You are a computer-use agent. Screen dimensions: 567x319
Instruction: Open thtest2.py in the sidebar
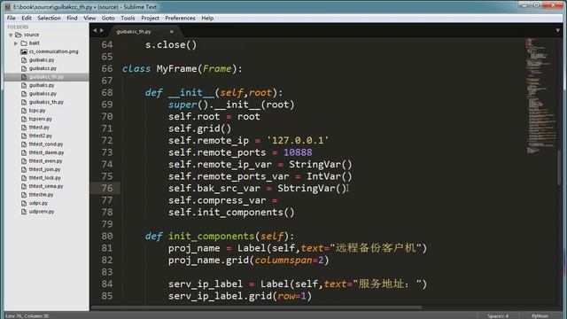point(41,136)
